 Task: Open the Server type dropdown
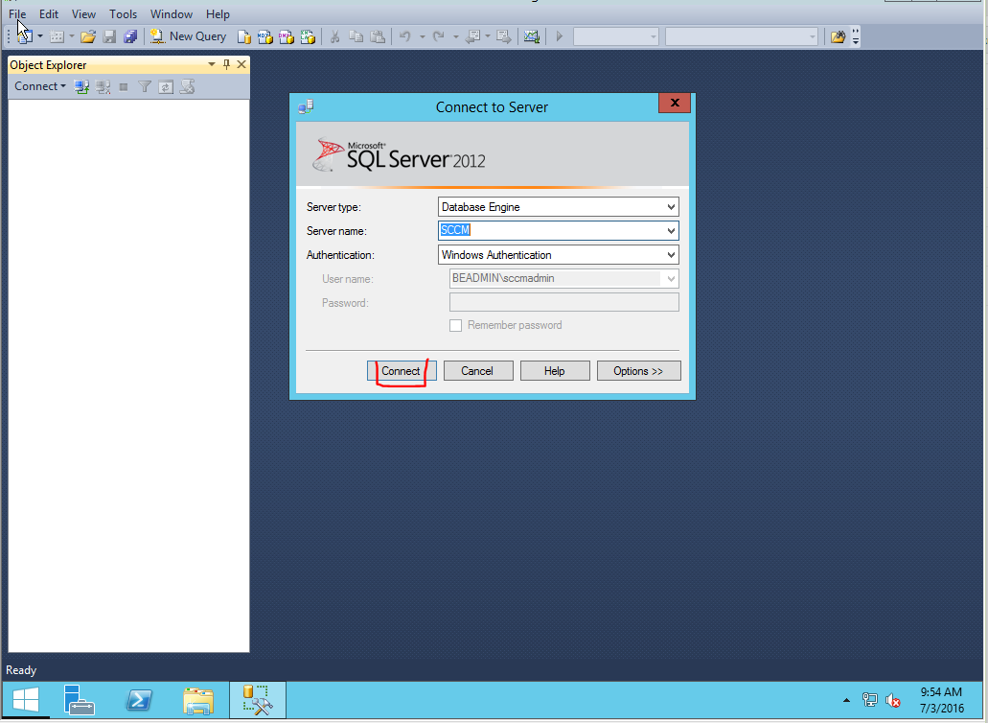click(671, 207)
